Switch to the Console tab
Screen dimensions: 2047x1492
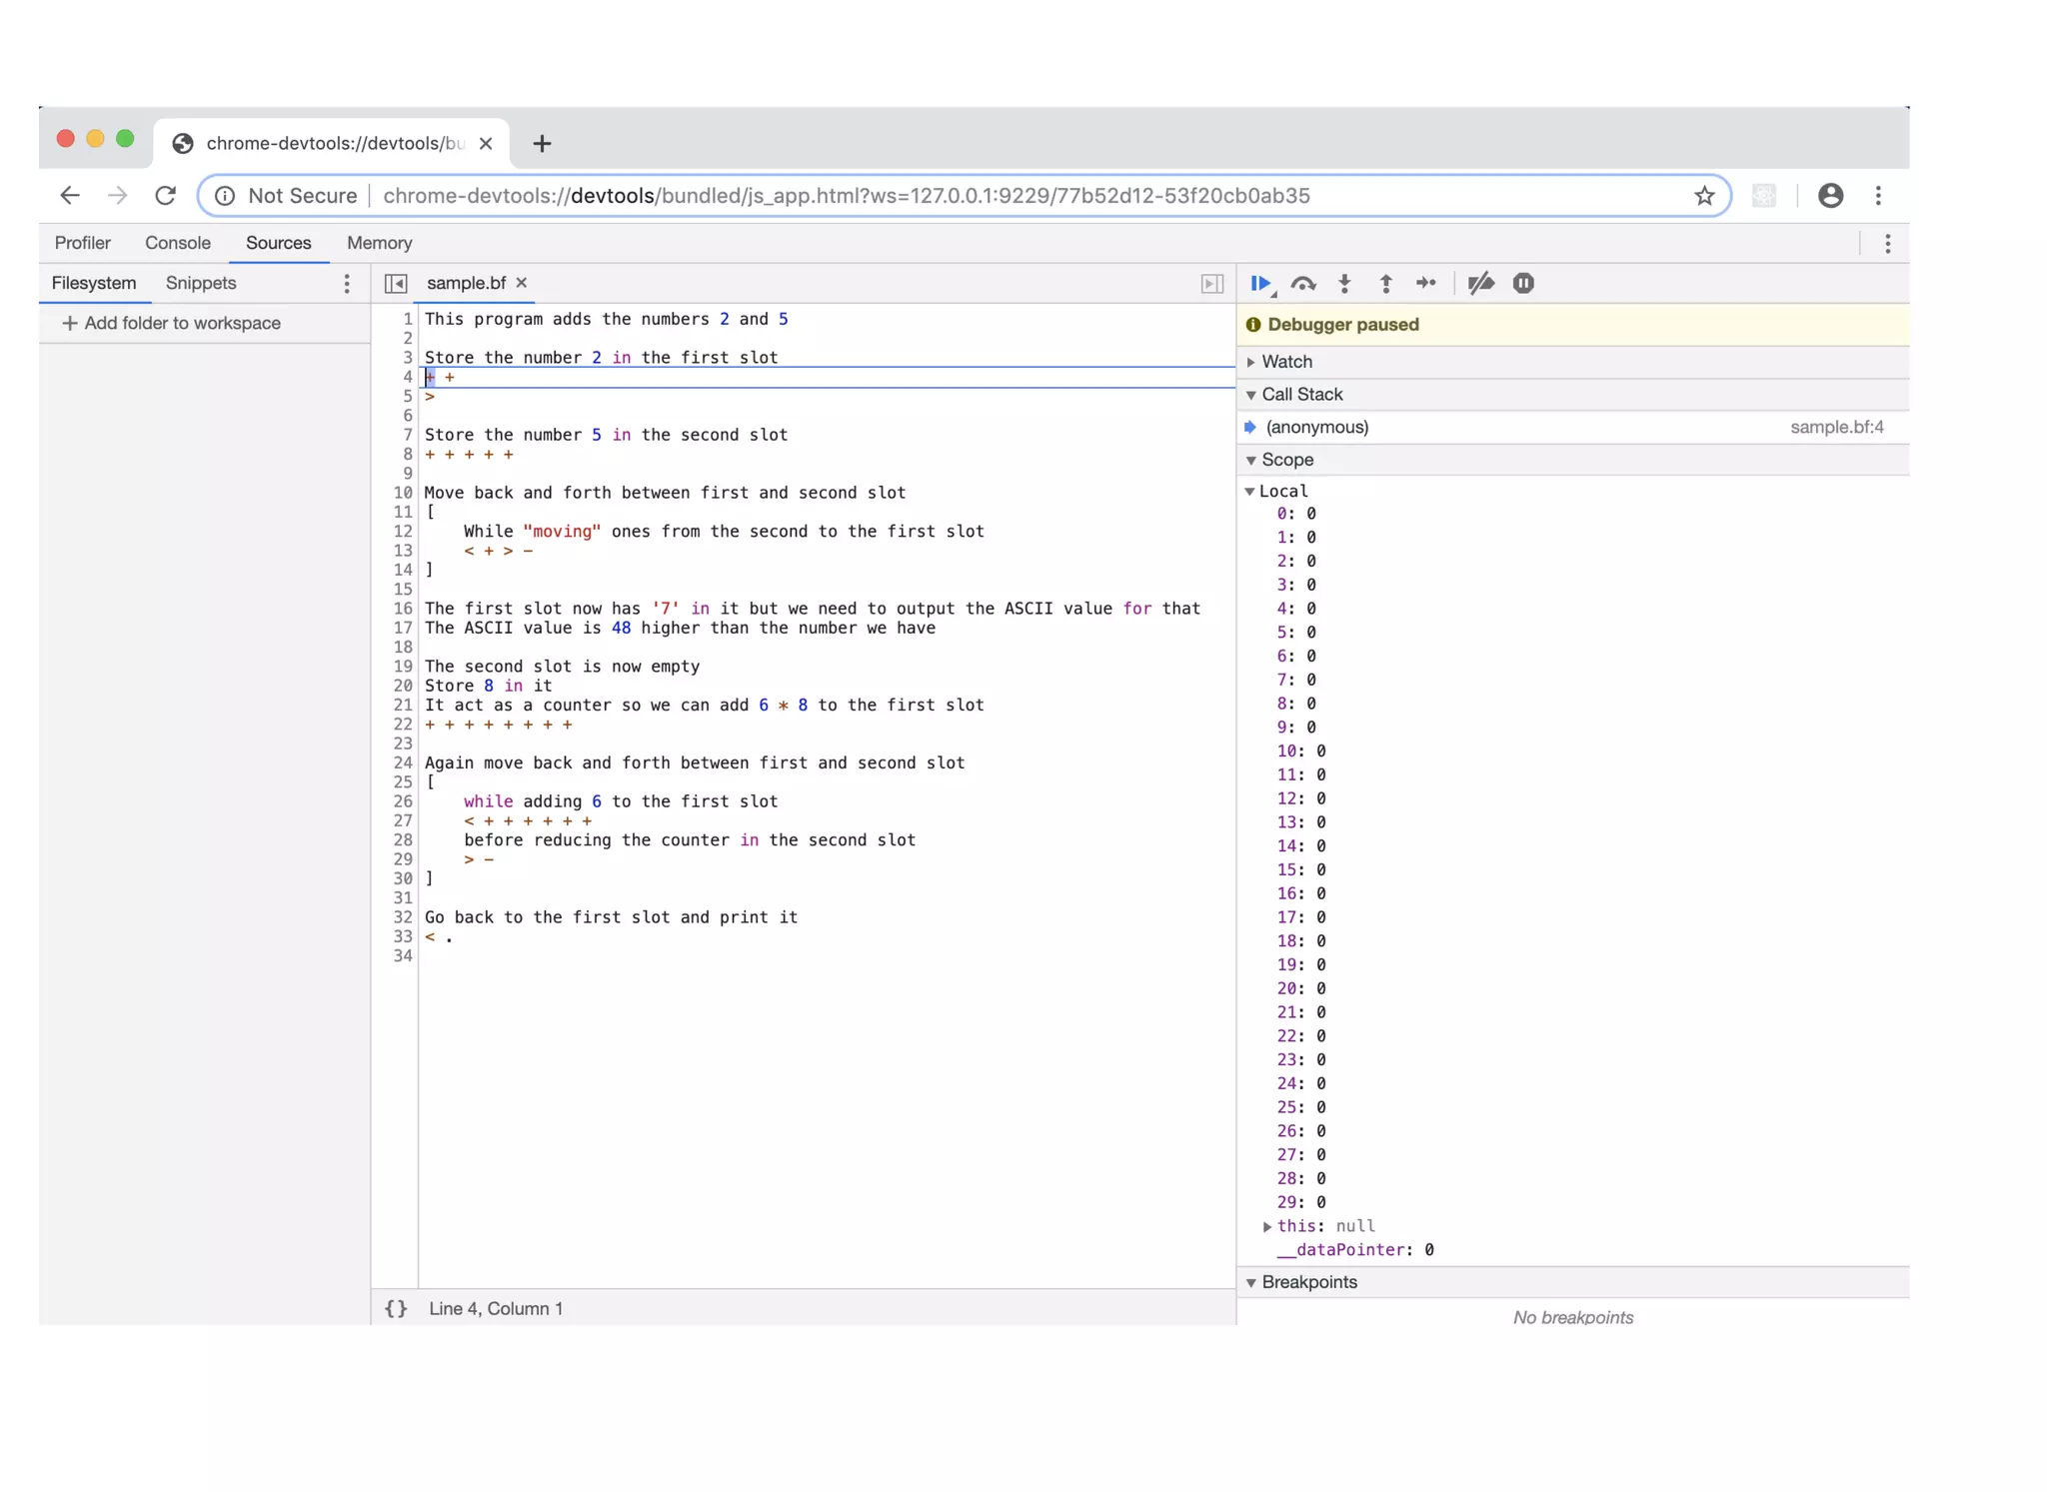178,243
